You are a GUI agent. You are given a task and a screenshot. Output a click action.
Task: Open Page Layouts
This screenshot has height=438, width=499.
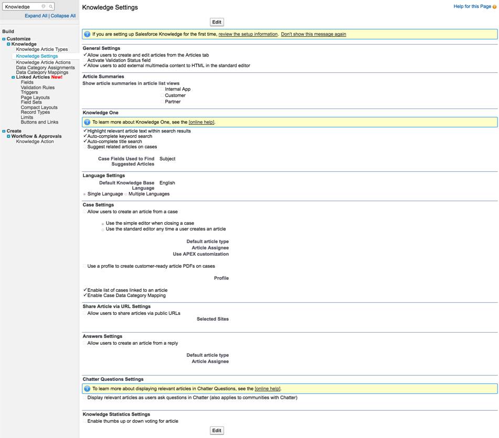(x=35, y=97)
